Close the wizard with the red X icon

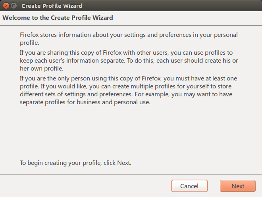tap(6, 6)
